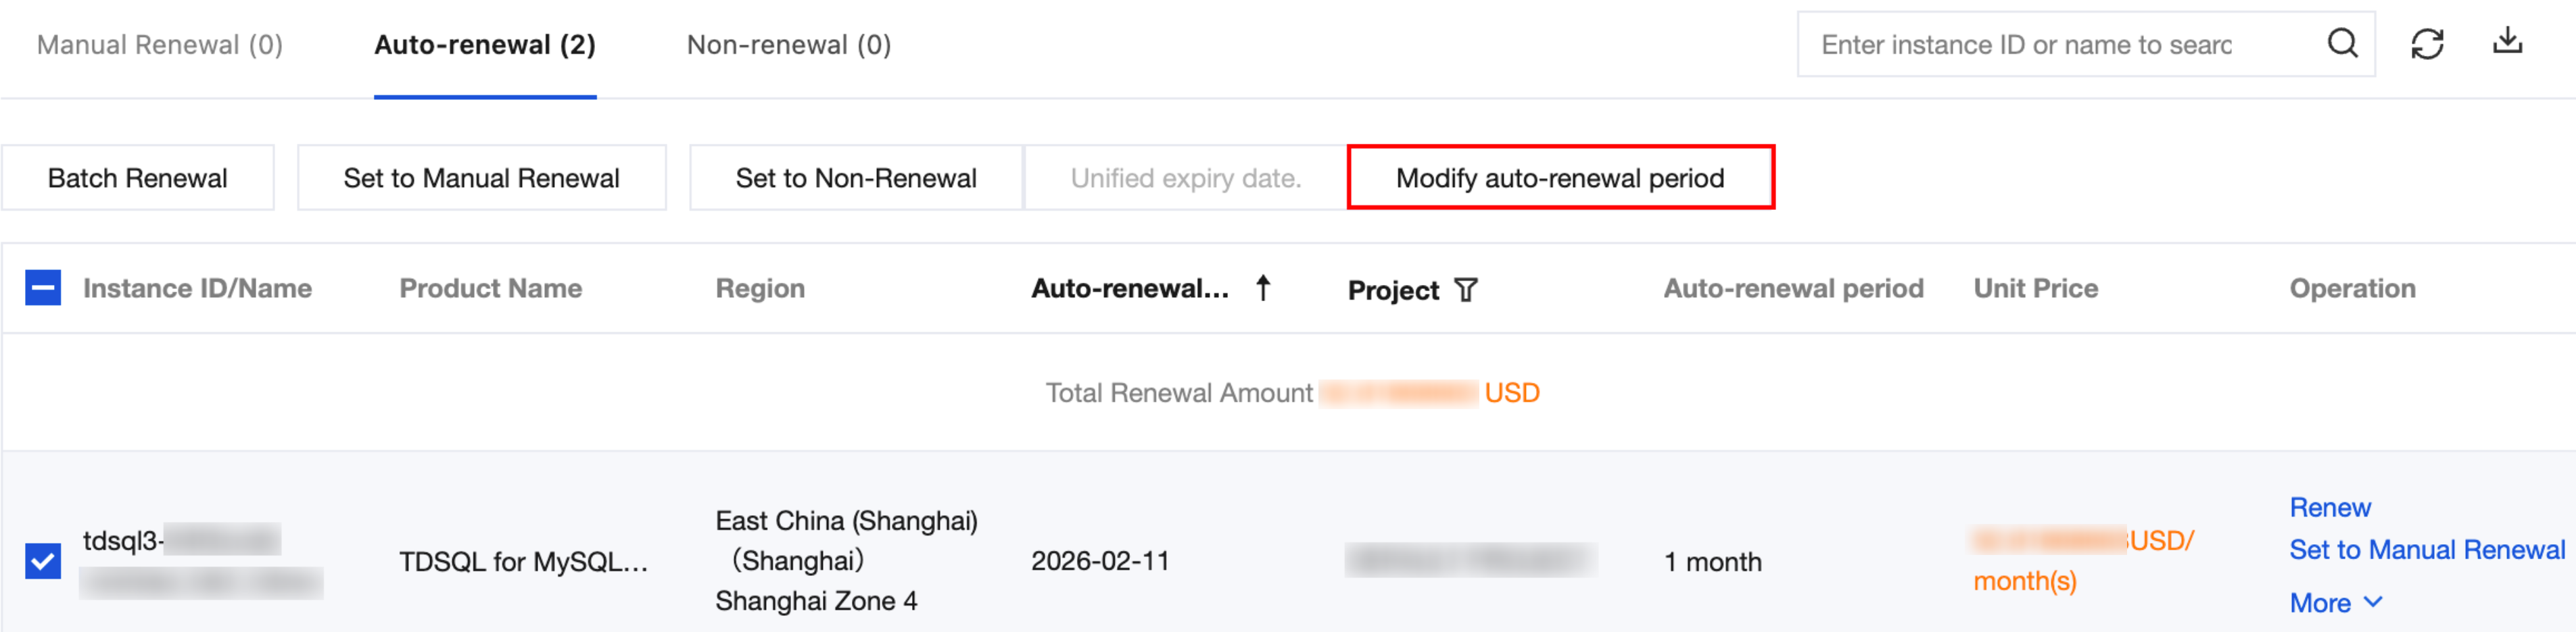This screenshot has height=632, width=2576.
Task: Click the row's Set to Manual Renewal link
Action: (x=2426, y=550)
